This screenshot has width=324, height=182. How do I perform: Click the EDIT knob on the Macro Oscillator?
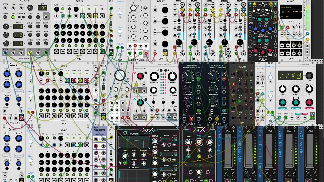point(309,75)
